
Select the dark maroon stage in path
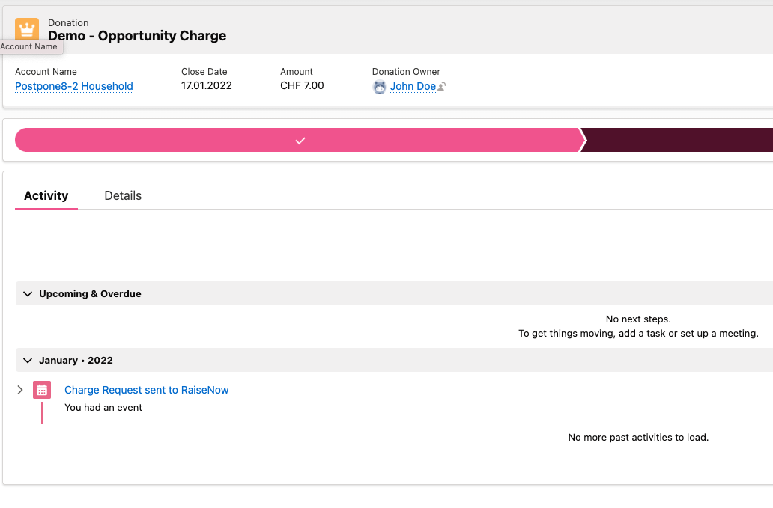click(677, 140)
